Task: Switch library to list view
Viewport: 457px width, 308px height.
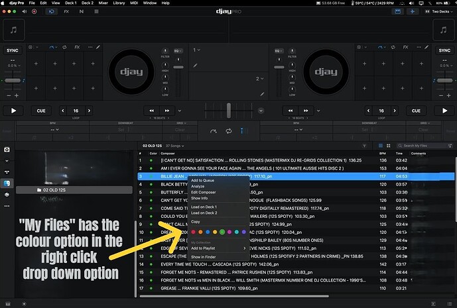Action: pos(381,146)
